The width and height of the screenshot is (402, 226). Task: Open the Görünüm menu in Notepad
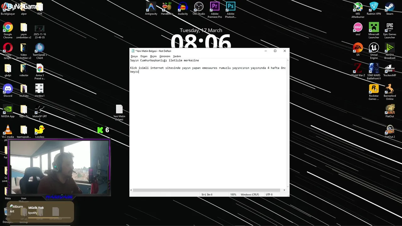coord(165,56)
